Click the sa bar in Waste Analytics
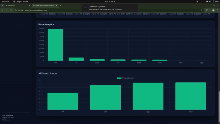This screenshot has height=124, width=220. 76,59
